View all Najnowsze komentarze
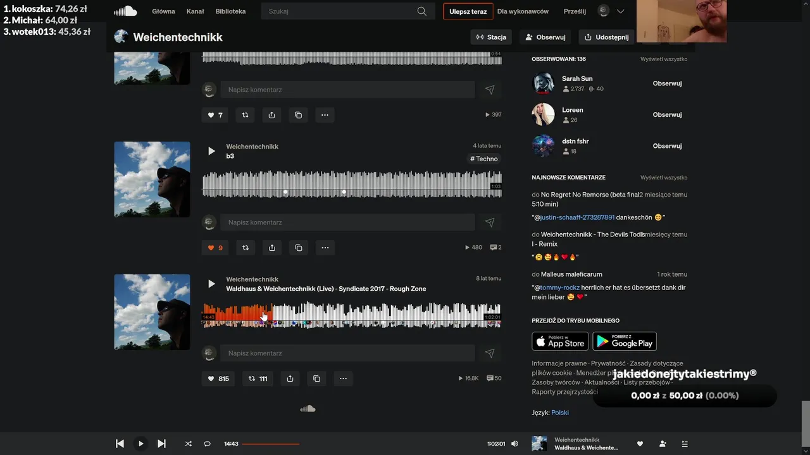810x455 pixels. pos(664,178)
